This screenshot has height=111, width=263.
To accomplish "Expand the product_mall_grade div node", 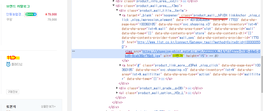I will pyautogui.click(x=117, y=88).
